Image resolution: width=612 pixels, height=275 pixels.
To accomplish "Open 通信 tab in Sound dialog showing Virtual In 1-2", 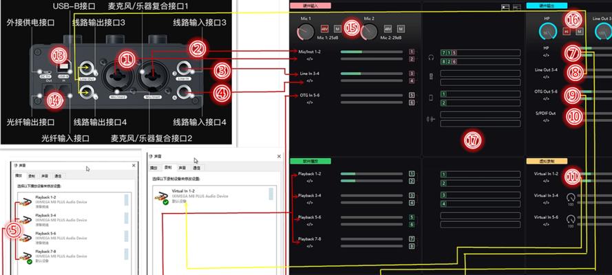I will [x=196, y=168].
